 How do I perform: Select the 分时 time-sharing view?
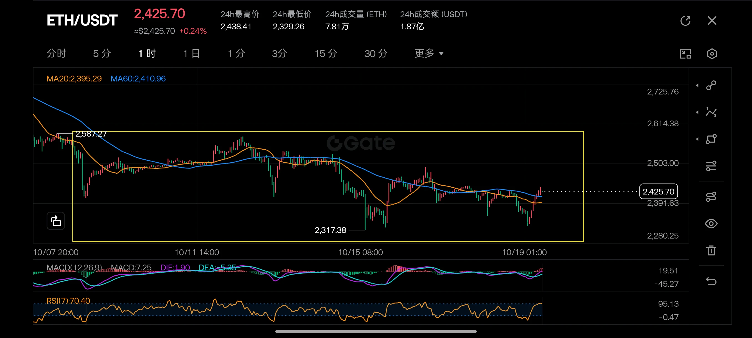57,54
